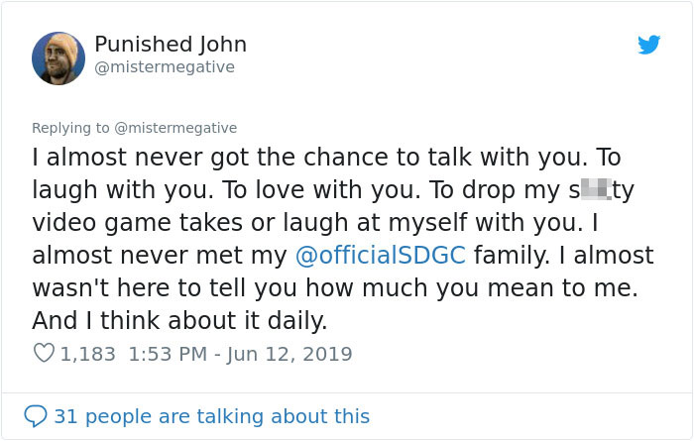Open Punished John's profile avatar
The width and height of the screenshot is (694, 441).
click(x=58, y=57)
